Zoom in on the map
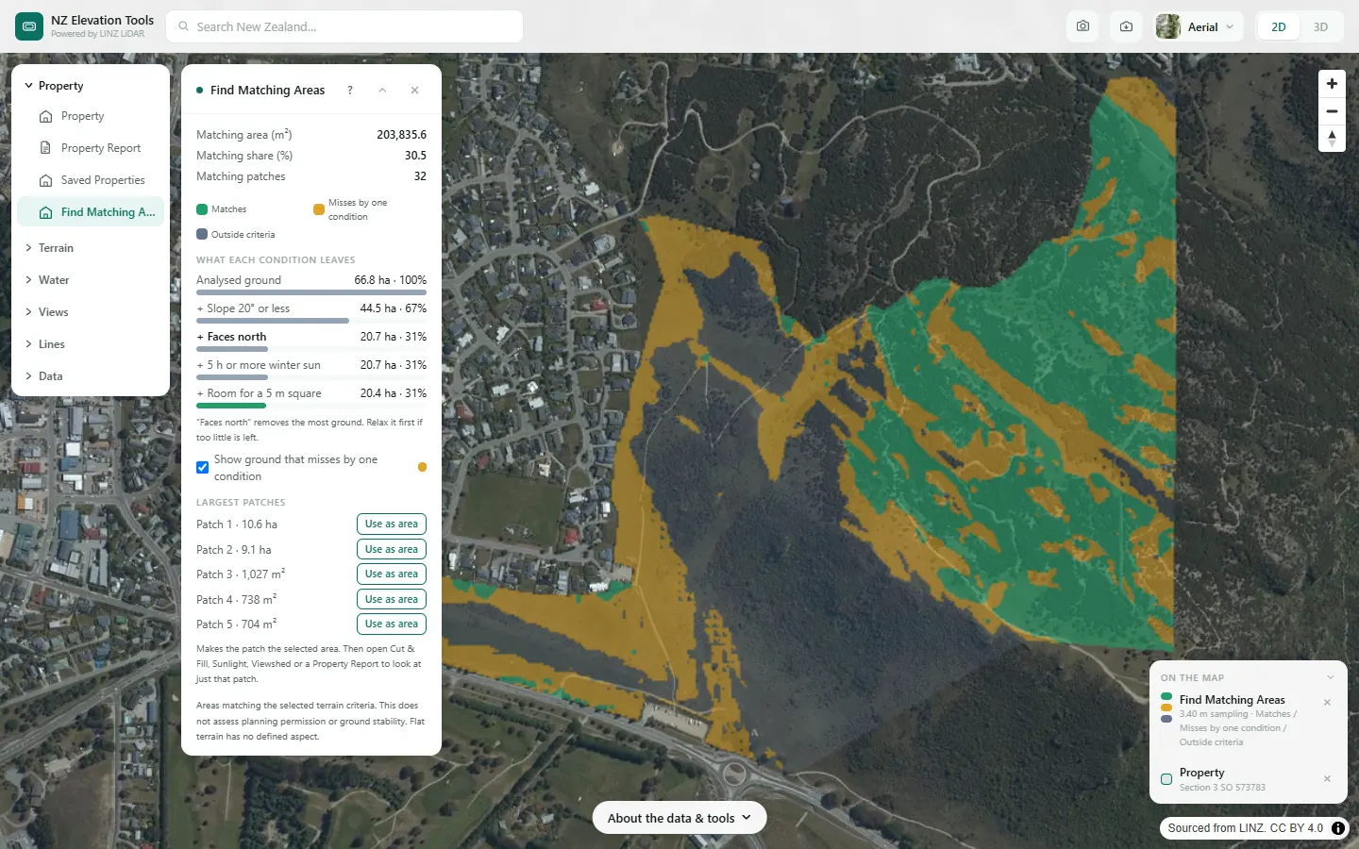 tap(1332, 84)
